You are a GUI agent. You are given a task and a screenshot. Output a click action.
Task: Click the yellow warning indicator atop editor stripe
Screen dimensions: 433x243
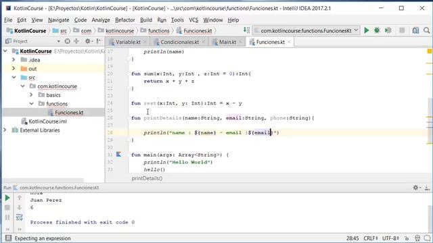[430, 51]
